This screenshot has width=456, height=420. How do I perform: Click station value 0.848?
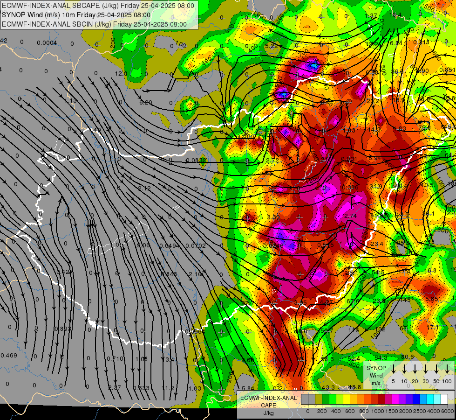169,273
